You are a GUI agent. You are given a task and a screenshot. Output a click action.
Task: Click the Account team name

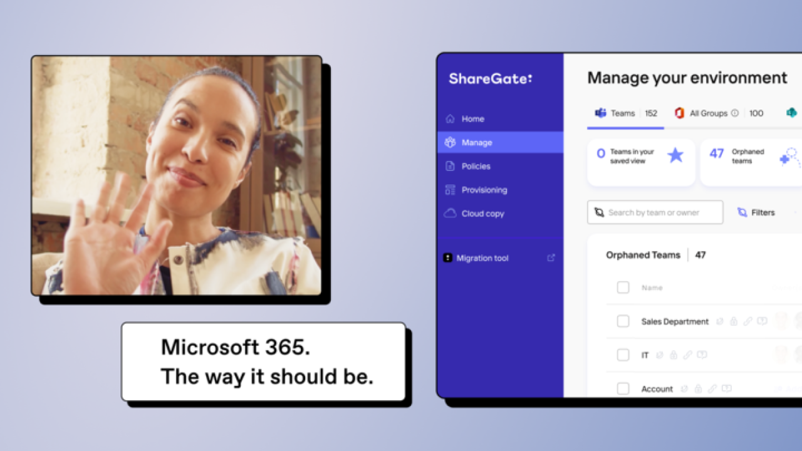tap(657, 389)
